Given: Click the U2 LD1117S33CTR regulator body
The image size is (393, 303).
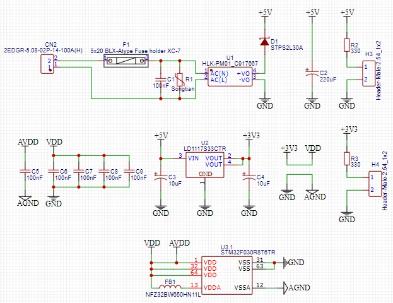Looking at the screenshot, I should click(205, 165).
